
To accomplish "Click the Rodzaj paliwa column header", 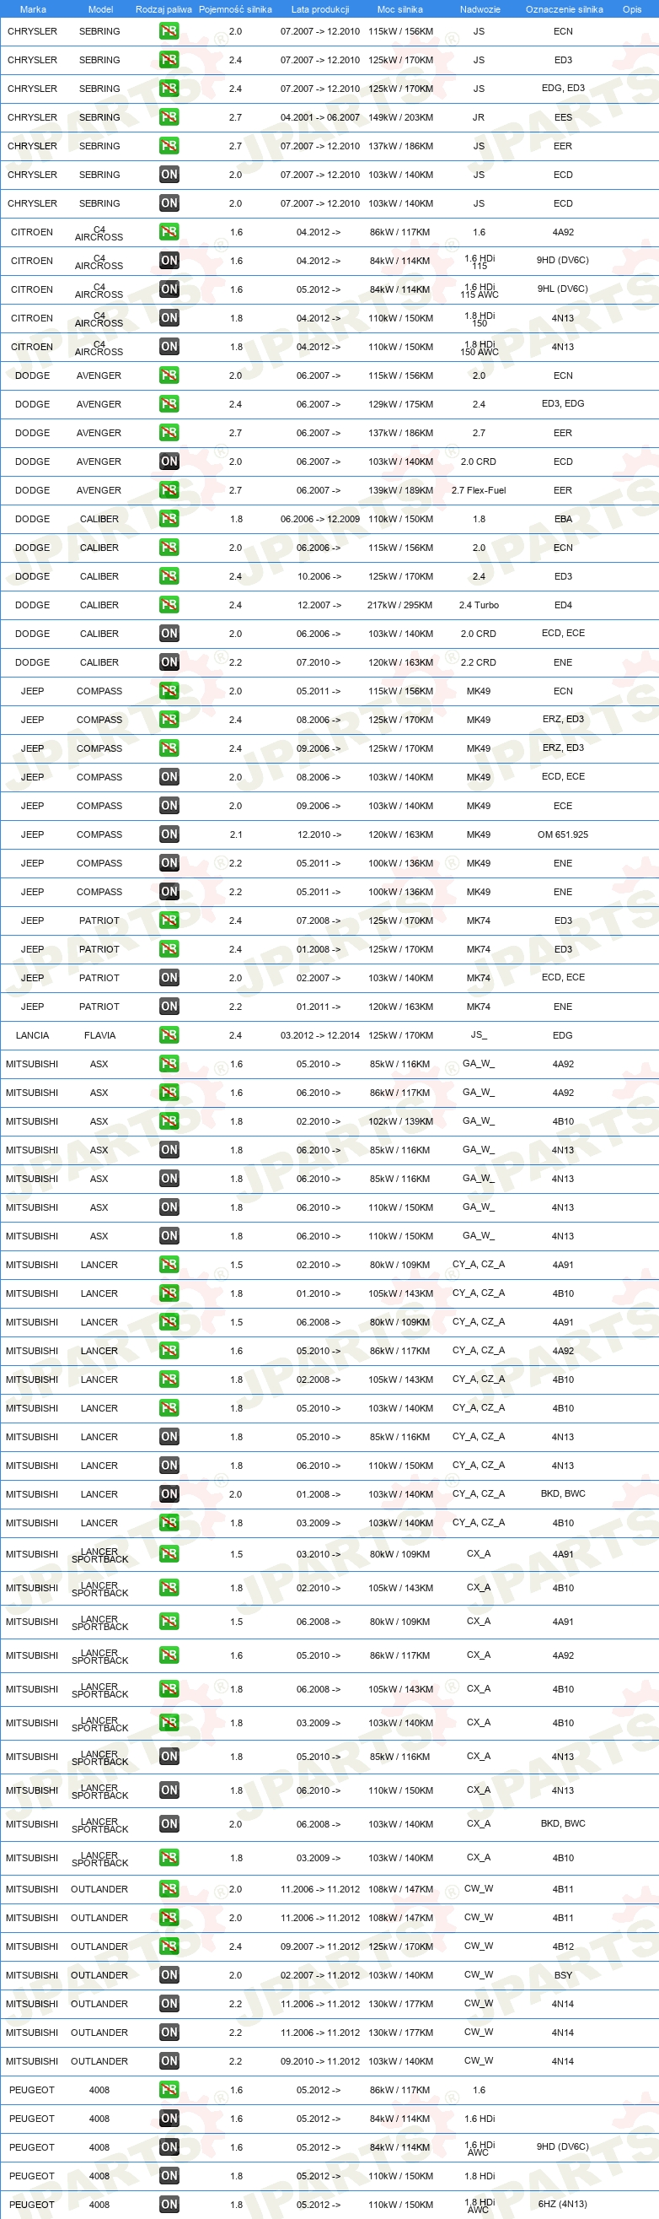I will tap(163, 9).
